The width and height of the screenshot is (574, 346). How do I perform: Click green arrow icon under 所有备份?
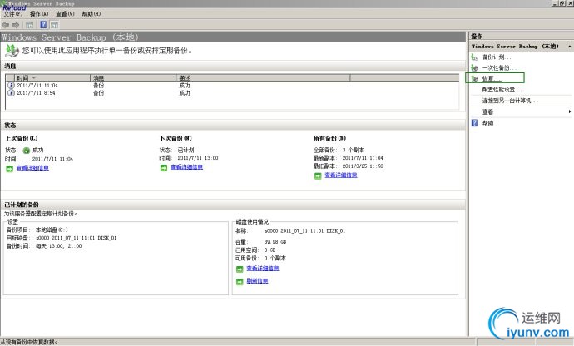[x=318, y=175]
